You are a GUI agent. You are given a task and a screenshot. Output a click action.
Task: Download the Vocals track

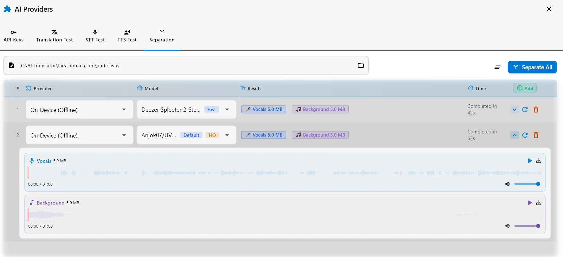[539, 161]
